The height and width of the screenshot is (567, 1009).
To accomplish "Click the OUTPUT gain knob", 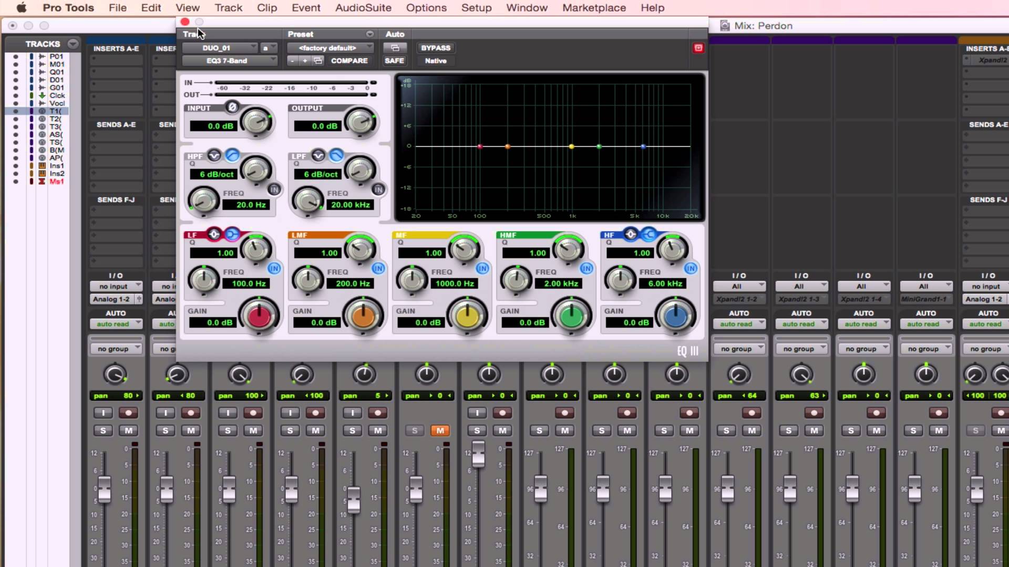I will pos(360,122).
